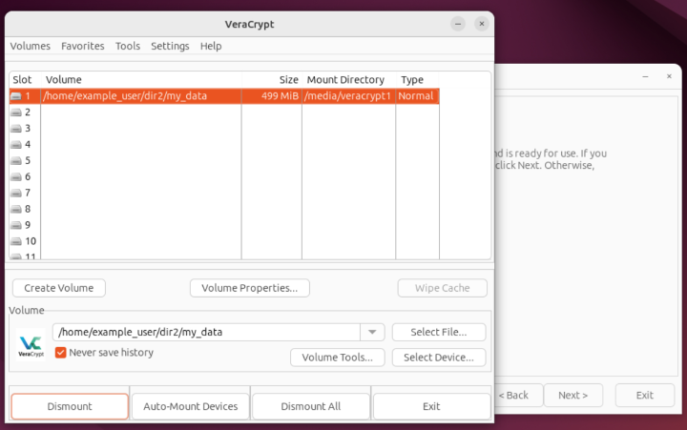This screenshot has height=430, width=687.
Task: Minimize the wizard window behind VeraCrypt
Action: click(645, 76)
